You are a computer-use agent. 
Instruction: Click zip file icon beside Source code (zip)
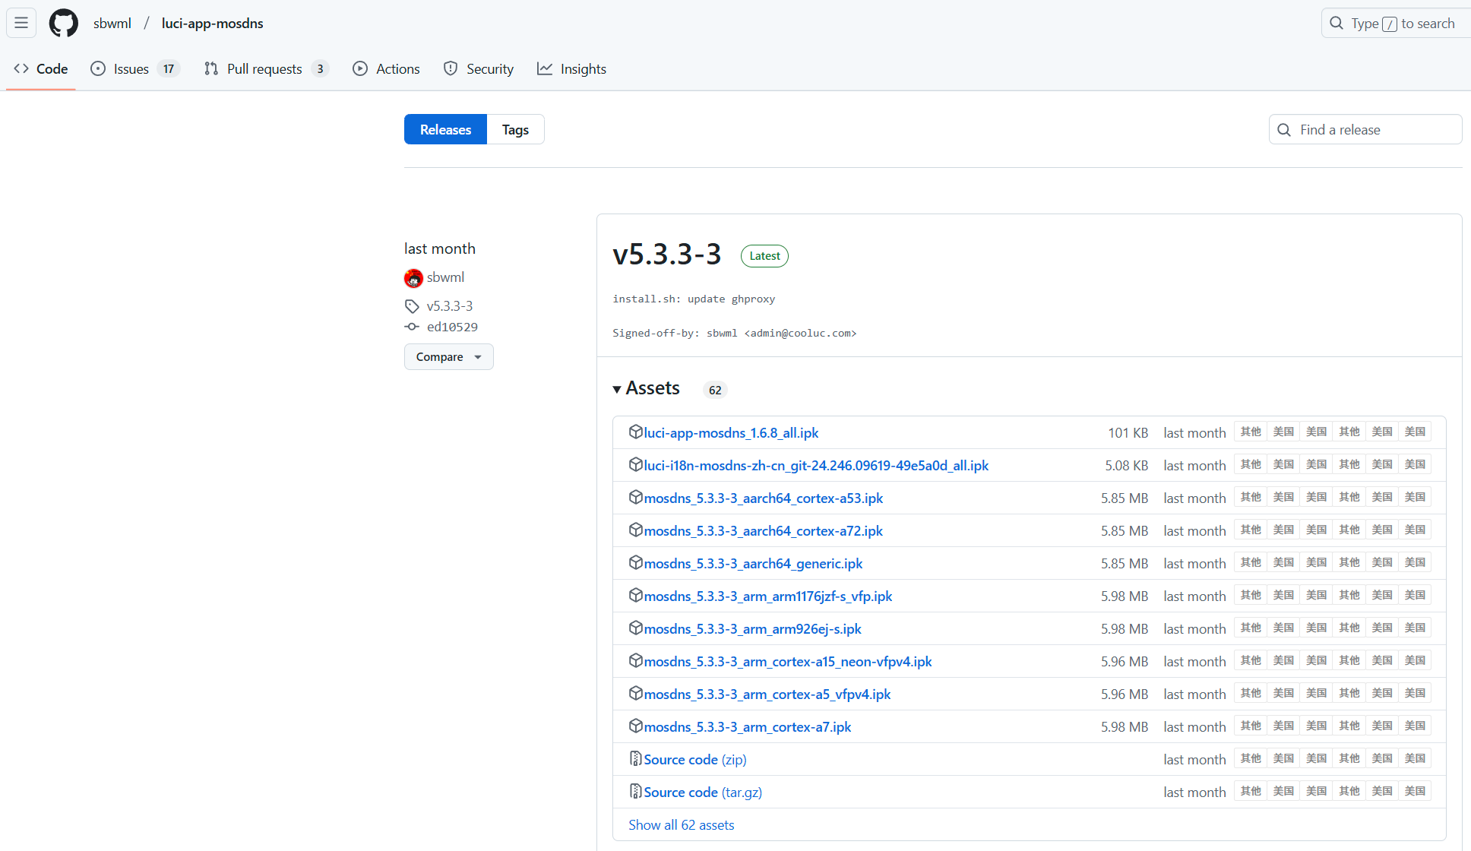tap(636, 758)
